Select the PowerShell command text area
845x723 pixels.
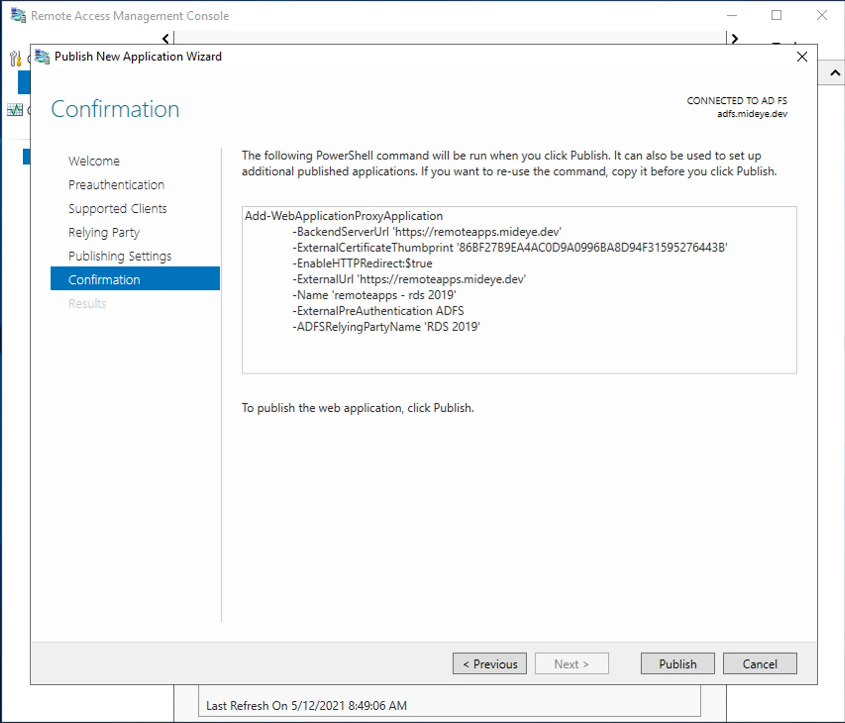point(519,290)
